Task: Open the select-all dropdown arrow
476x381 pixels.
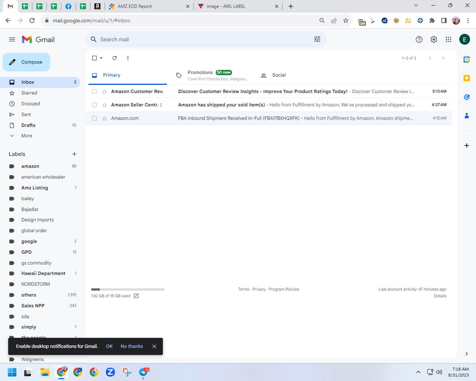Action: (x=101, y=58)
